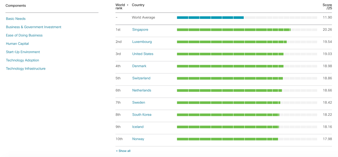This screenshot has width=338, height=157.
Task: Click South Korea's score 18.22
Action: coord(327,115)
